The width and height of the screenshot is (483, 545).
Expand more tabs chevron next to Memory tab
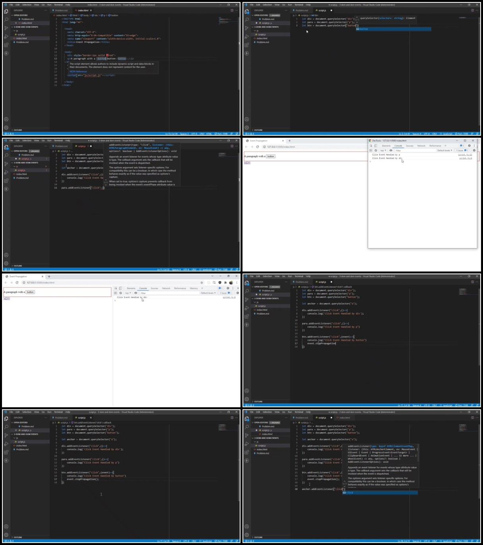point(202,288)
